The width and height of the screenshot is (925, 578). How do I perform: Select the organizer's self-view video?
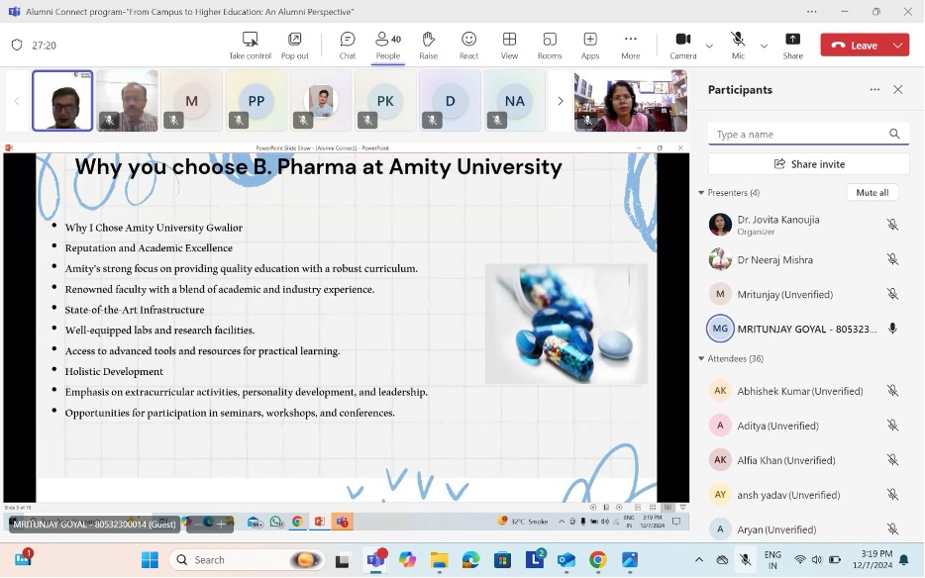[x=631, y=100]
